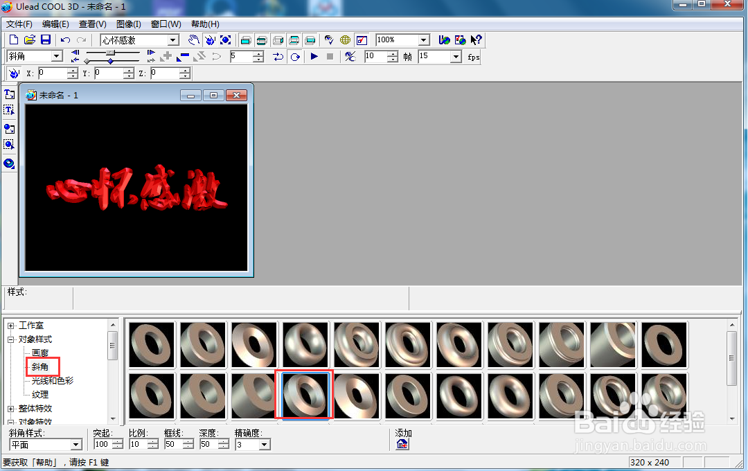Select 纹理 in the tree
748x471 pixels.
click(40, 395)
